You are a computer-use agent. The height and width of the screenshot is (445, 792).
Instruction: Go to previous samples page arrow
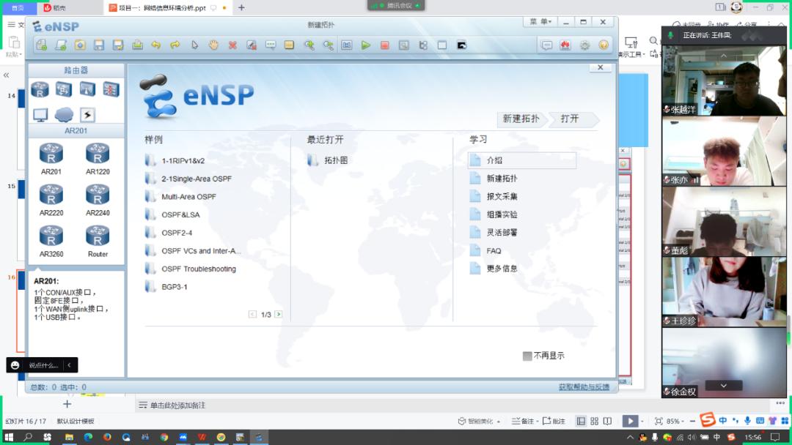pos(252,315)
